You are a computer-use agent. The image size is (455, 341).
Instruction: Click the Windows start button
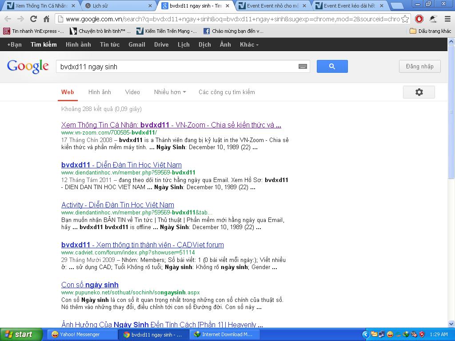(x=21, y=334)
